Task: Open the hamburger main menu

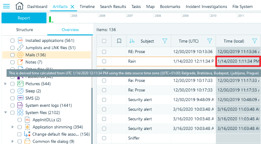Action: click(6, 6)
